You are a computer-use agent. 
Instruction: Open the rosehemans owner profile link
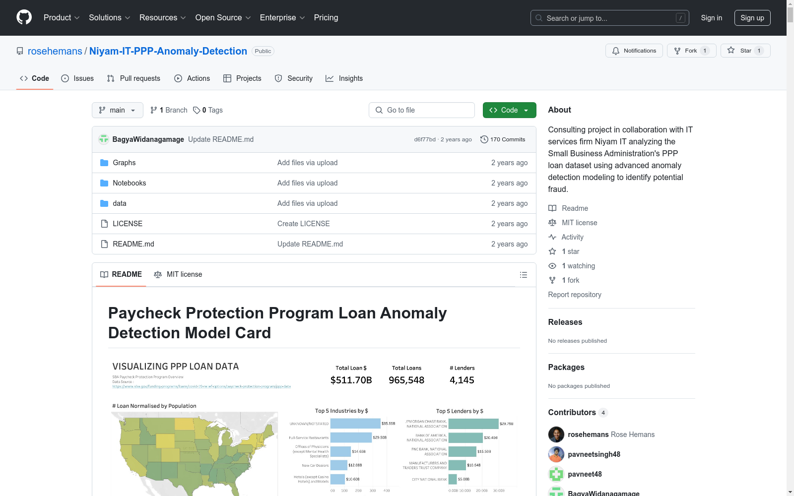tap(55, 51)
